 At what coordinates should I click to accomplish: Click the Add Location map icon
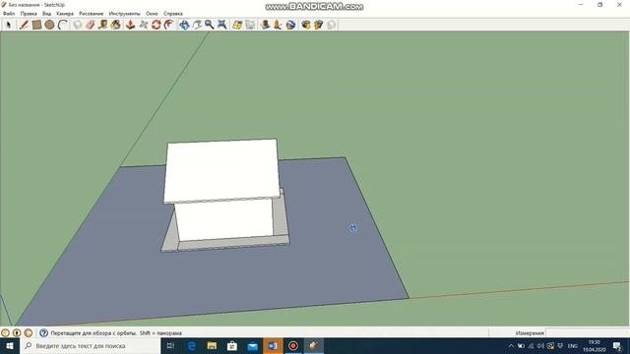(237, 25)
